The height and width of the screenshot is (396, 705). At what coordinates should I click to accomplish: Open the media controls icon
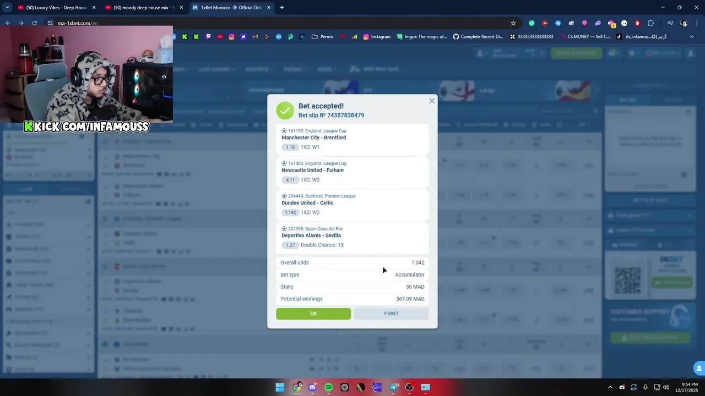coord(670,23)
